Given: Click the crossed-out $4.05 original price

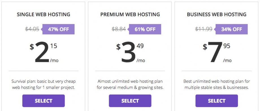Looking at the screenshot, I should pos(32,29).
